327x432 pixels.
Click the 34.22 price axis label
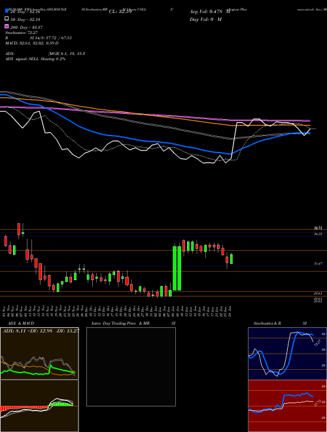pos(318,234)
